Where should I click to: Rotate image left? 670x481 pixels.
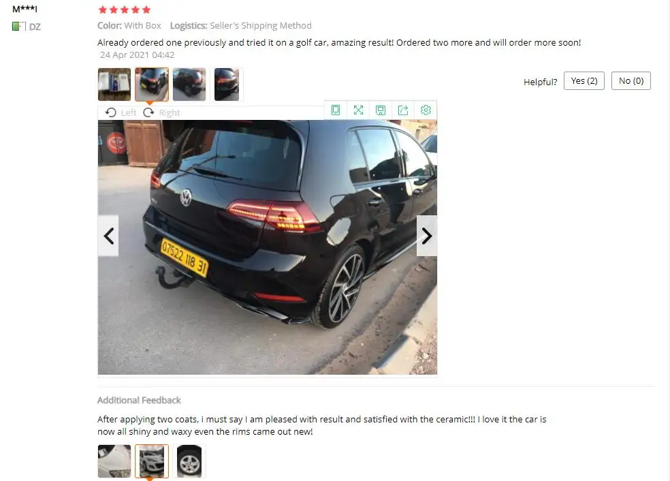[121, 112]
